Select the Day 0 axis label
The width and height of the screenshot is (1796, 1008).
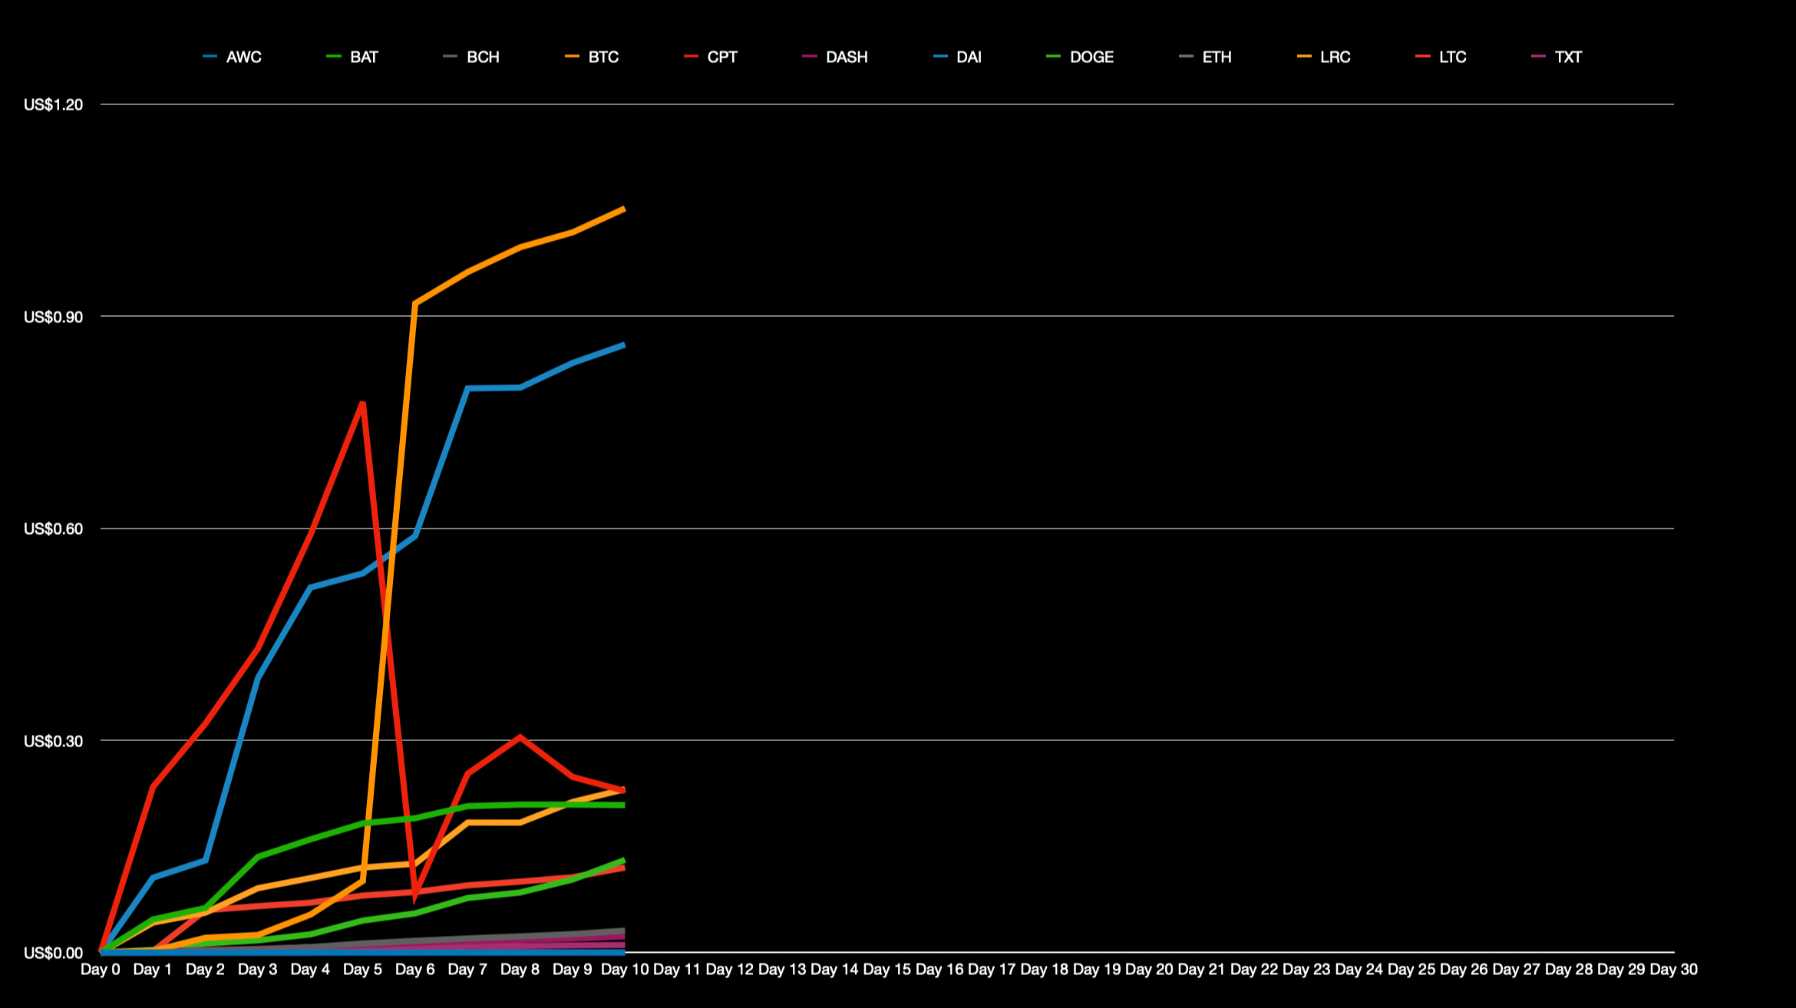(x=101, y=970)
